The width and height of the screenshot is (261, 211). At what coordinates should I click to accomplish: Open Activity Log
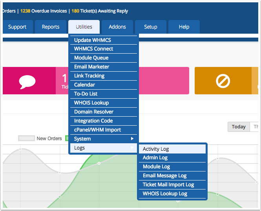pyautogui.click(x=172, y=149)
